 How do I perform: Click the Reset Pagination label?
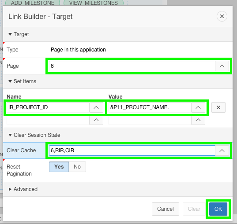19,170
